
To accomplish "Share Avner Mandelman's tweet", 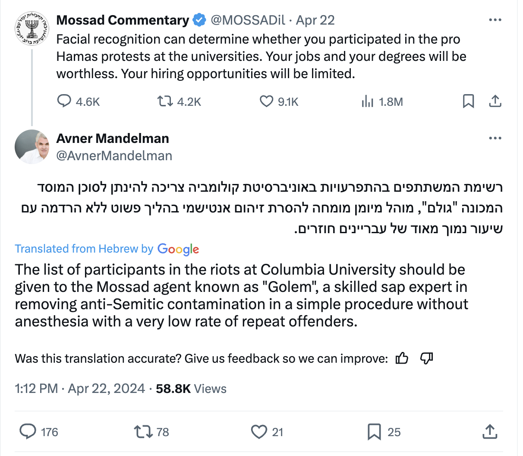I will pyautogui.click(x=490, y=432).
